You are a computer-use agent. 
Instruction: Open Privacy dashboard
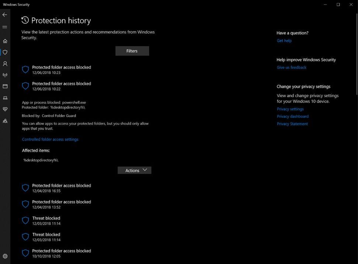click(292, 116)
